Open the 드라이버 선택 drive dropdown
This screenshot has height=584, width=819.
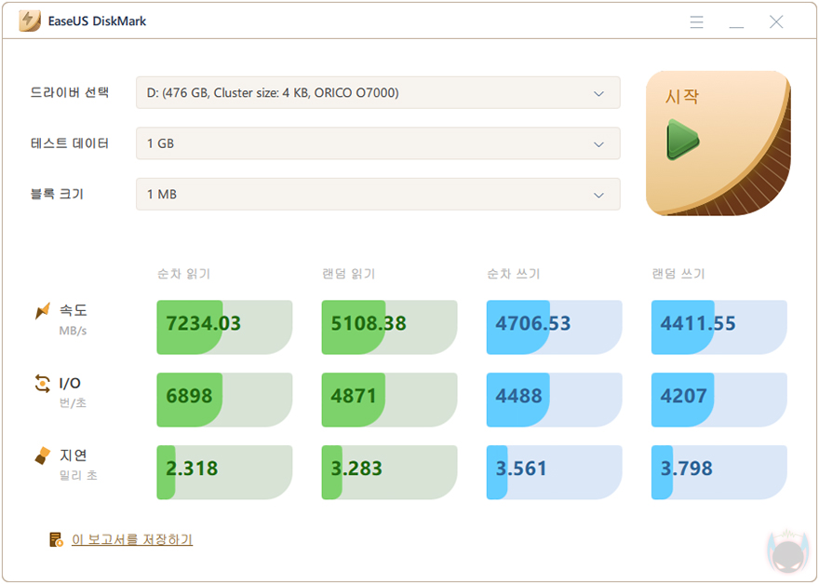pos(378,93)
